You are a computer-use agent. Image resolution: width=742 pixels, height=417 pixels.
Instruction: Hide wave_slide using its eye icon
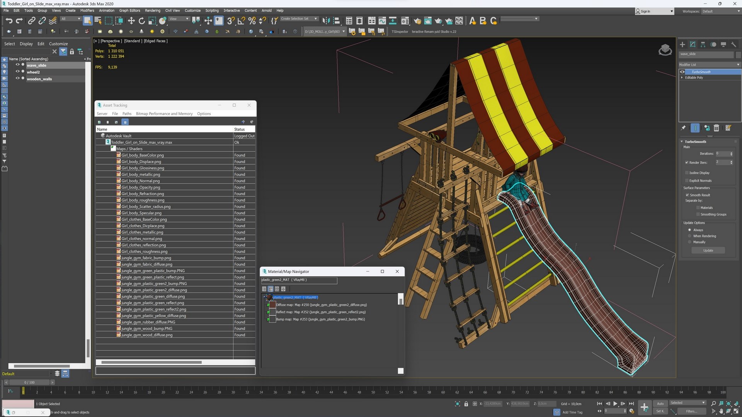[x=17, y=65]
